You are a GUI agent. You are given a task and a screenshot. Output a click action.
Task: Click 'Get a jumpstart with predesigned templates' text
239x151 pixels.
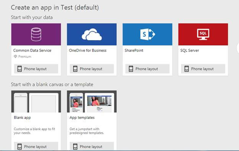(x=87, y=131)
